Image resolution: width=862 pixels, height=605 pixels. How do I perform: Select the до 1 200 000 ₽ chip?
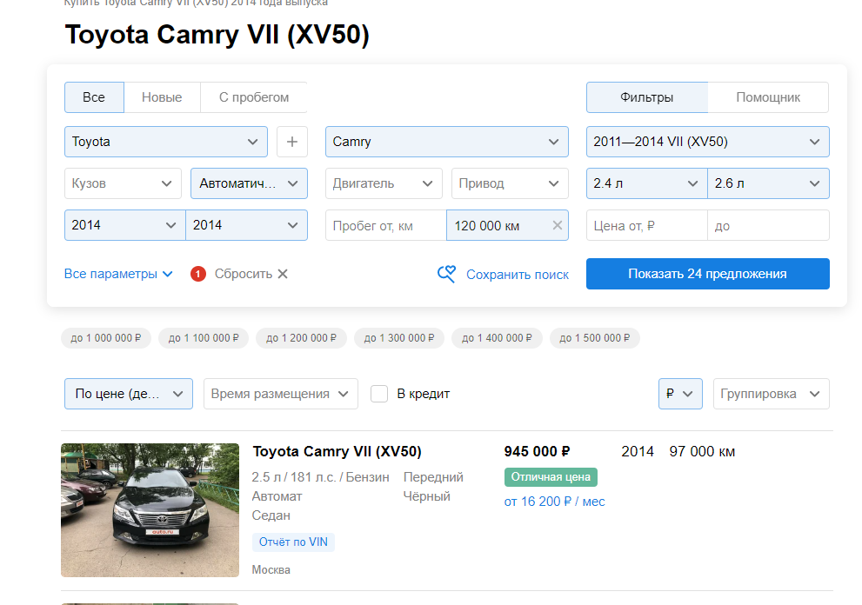pos(301,338)
